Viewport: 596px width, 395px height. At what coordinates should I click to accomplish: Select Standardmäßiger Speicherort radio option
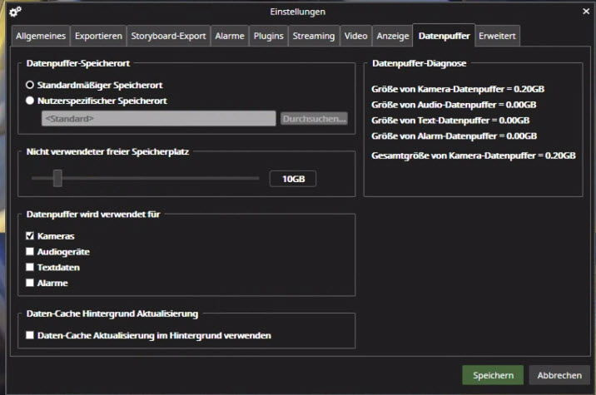[x=31, y=85]
